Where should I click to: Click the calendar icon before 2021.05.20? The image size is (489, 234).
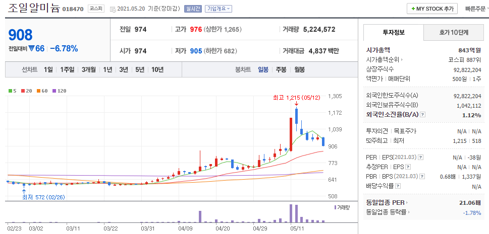click(x=113, y=9)
